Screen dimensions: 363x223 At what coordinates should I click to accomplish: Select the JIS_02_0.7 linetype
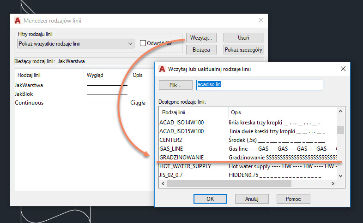(248, 175)
